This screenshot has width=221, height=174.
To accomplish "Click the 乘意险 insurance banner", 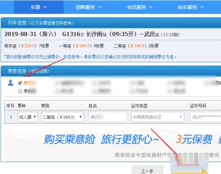I will point(113,142).
